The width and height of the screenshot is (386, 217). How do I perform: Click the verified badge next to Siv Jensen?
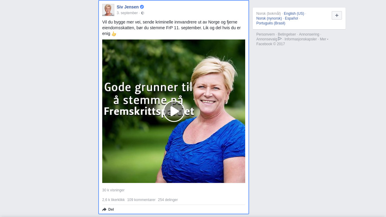[x=142, y=7]
